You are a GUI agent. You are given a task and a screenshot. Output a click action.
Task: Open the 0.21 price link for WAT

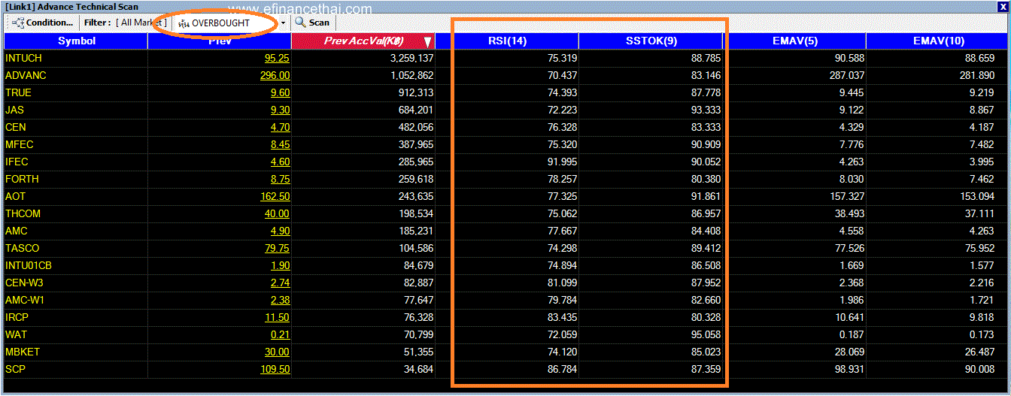tap(280, 334)
